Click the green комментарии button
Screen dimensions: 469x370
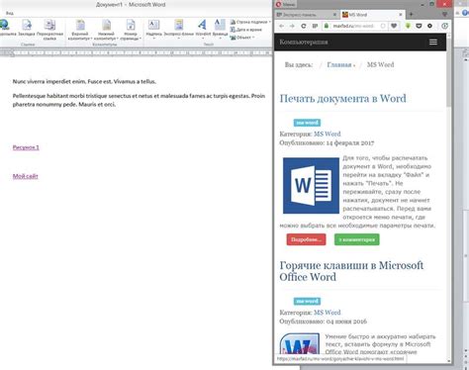tap(357, 239)
